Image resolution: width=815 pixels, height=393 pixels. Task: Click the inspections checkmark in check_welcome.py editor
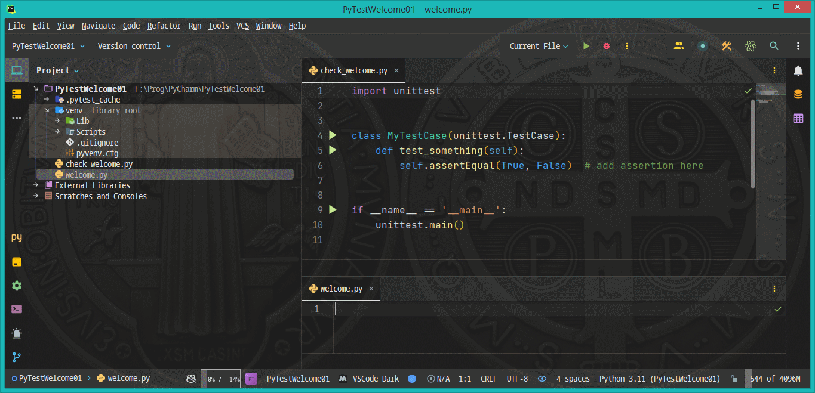point(748,91)
